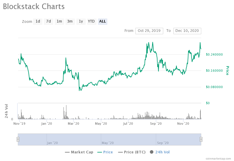Choose the 1y zoom range

click(x=81, y=21)
